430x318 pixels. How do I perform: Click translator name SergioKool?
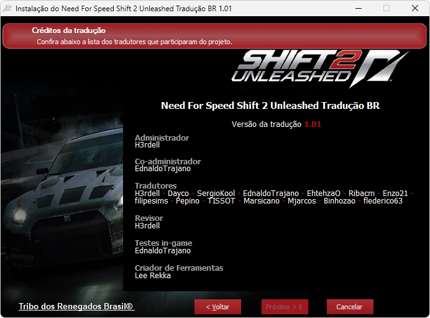(x=216, y=194)
